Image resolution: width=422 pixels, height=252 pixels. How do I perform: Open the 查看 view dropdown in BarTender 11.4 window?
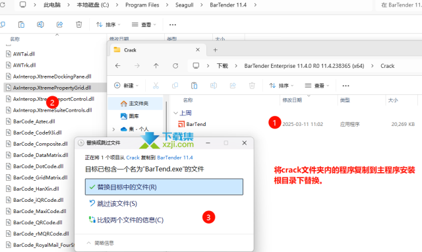click(x=144, y=24)
